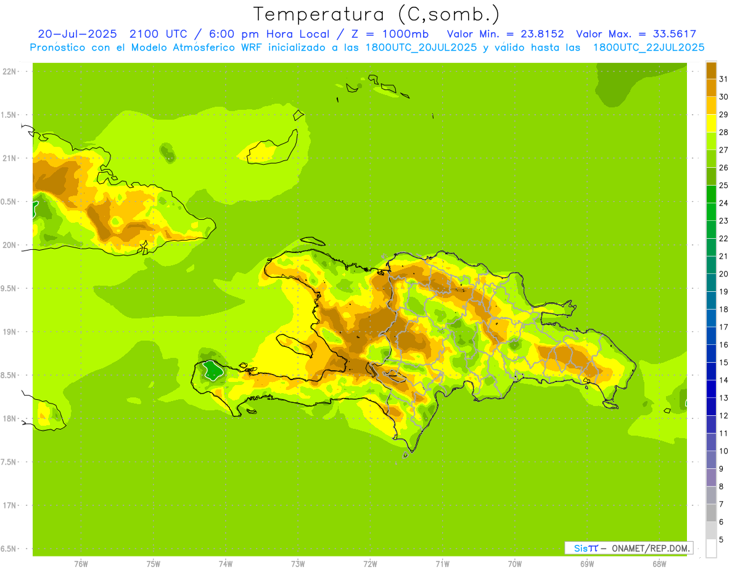Click the legend value 25
Screen dimensions: 740x572
(x=723, y=185)
